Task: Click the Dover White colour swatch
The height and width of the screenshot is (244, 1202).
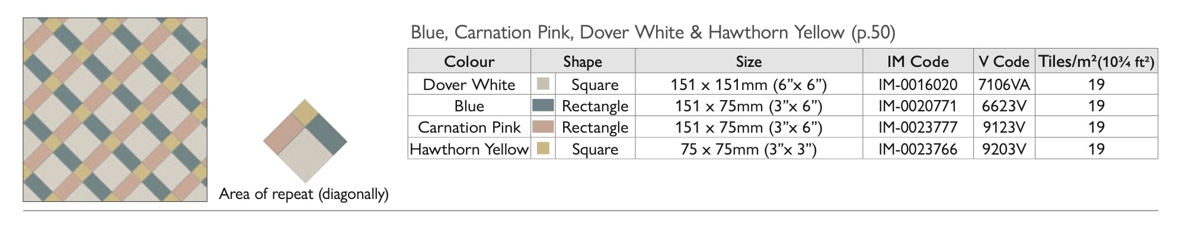Action: [x=542, y=84]
